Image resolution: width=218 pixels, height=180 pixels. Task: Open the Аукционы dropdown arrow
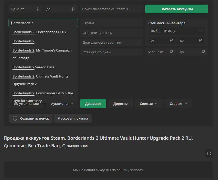[72, 104]
